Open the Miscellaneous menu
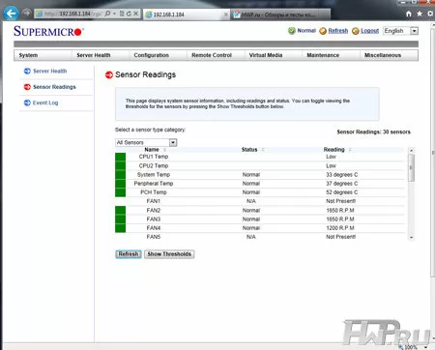 (x=383, y=55)
